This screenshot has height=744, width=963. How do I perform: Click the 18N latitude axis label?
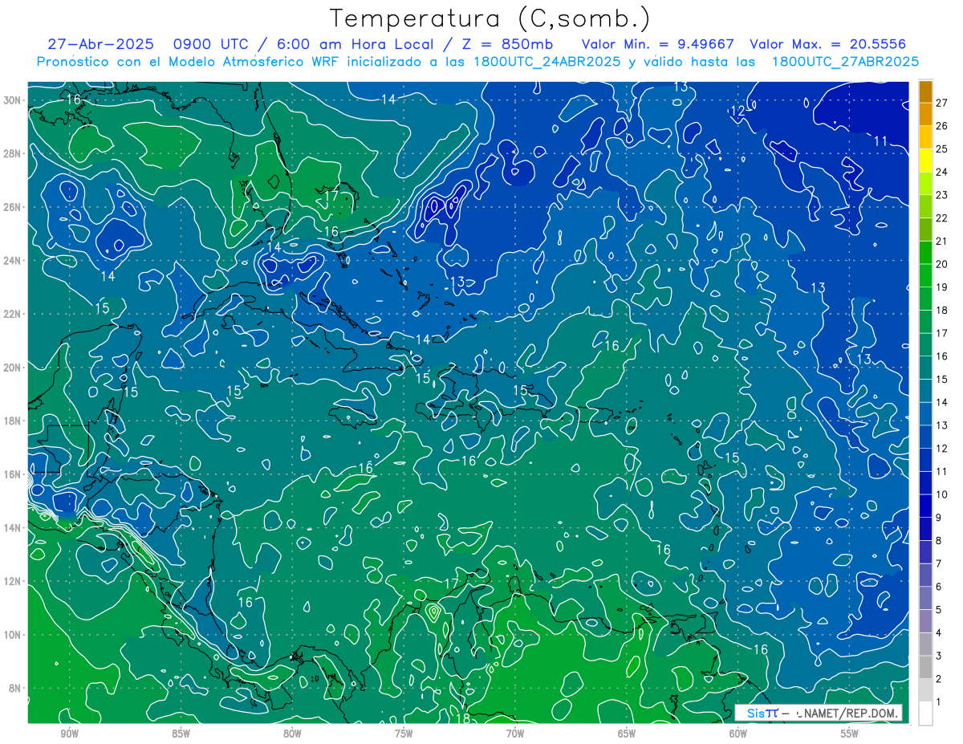coord(14,421)
